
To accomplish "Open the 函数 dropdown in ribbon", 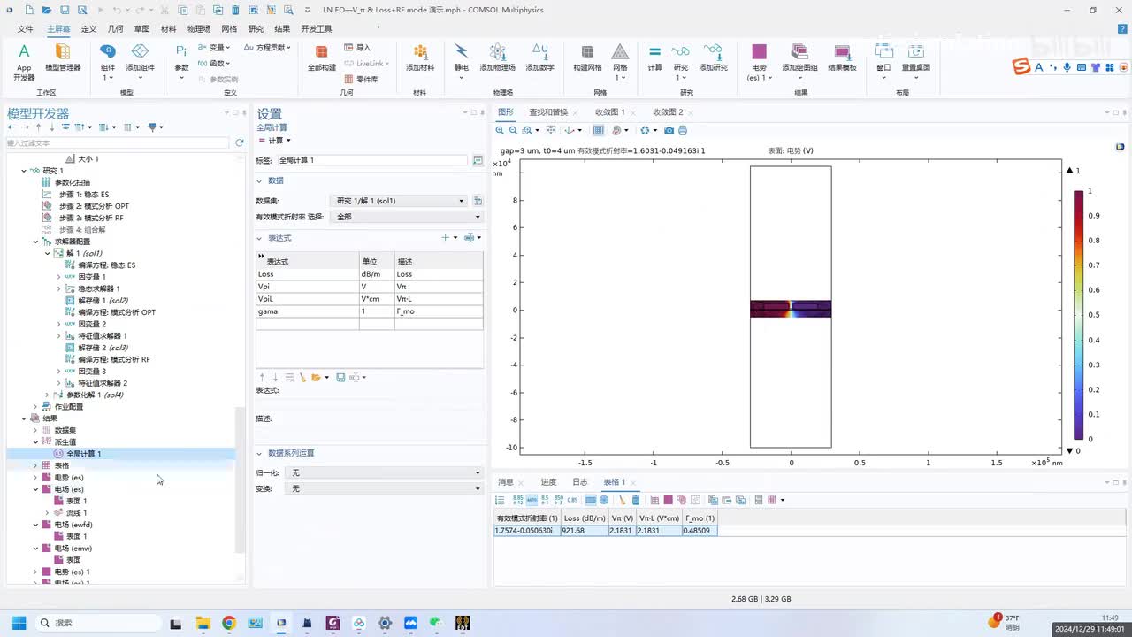I will (214, 64).
